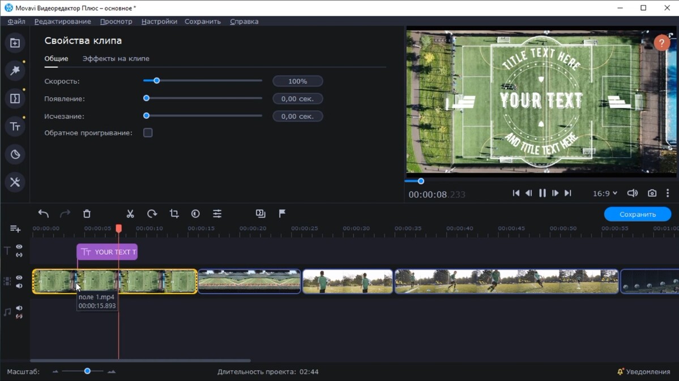679x381 pixels.
Task: Step back one frame
Action: point(529,193)
